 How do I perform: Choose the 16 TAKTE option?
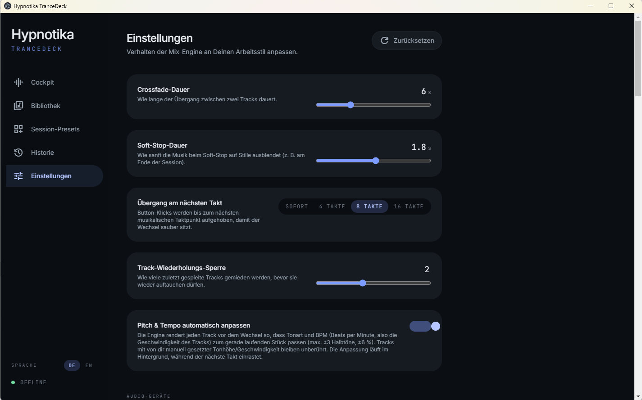click(x=409, y=207)
